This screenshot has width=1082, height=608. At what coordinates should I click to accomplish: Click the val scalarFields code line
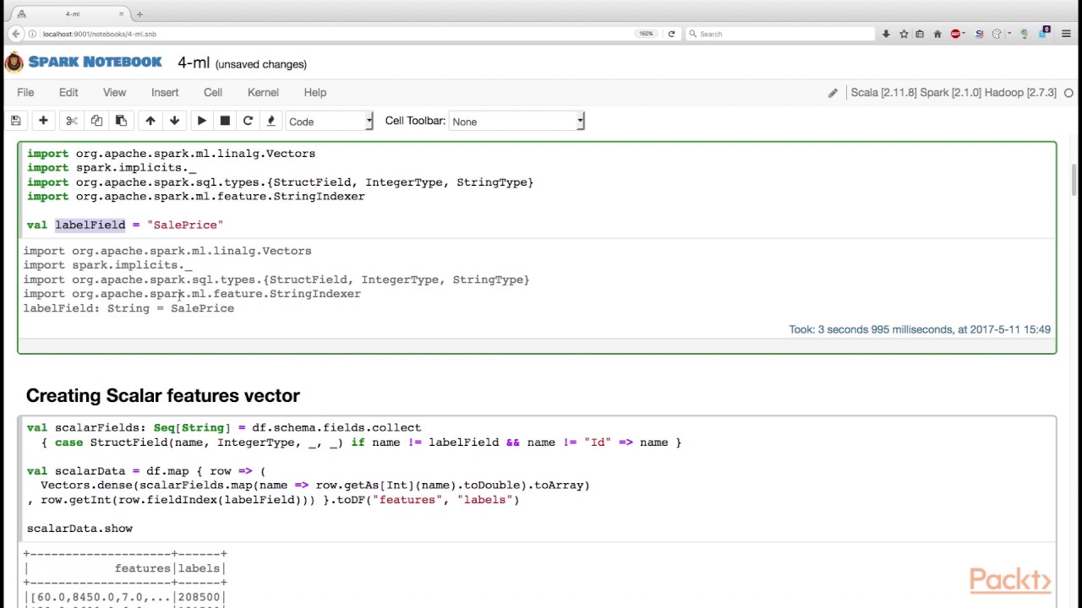(x=224, y=428)
